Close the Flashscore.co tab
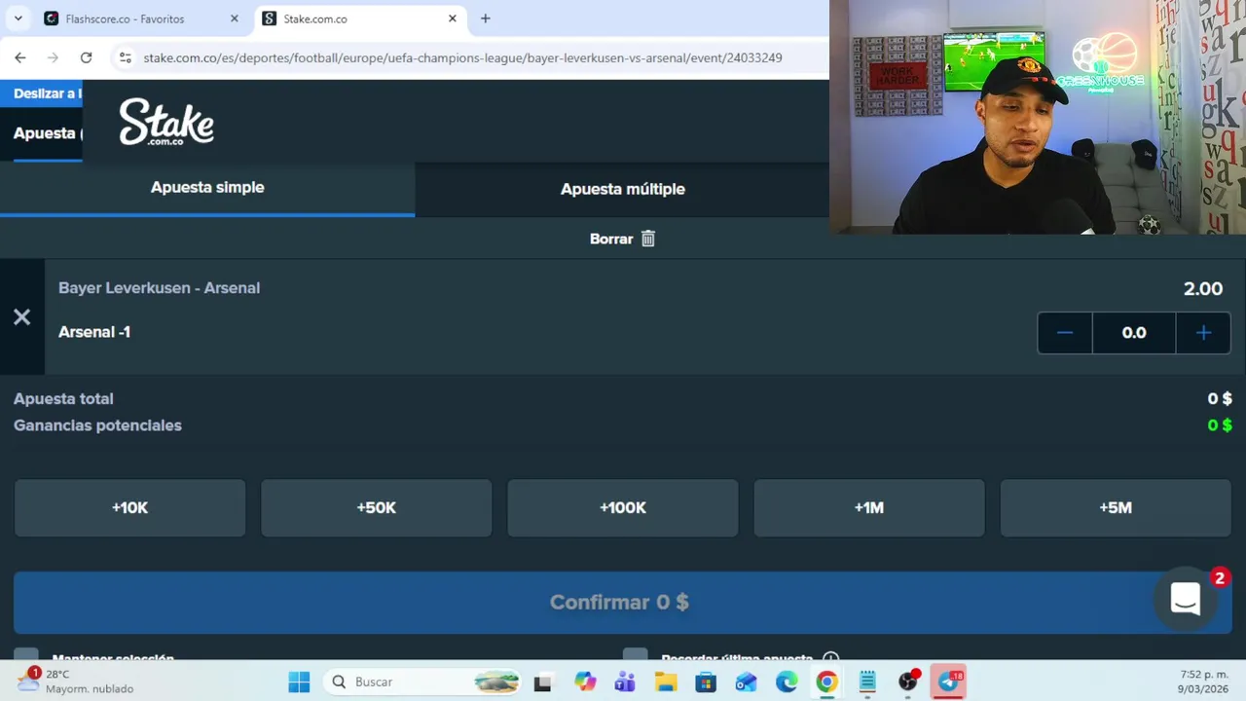Viewport: 1246px width, 701px height. click(x=234, y=18)
